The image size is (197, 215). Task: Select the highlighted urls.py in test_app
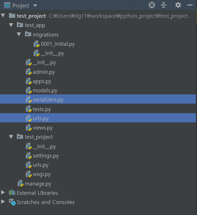(x=41, y=118)
